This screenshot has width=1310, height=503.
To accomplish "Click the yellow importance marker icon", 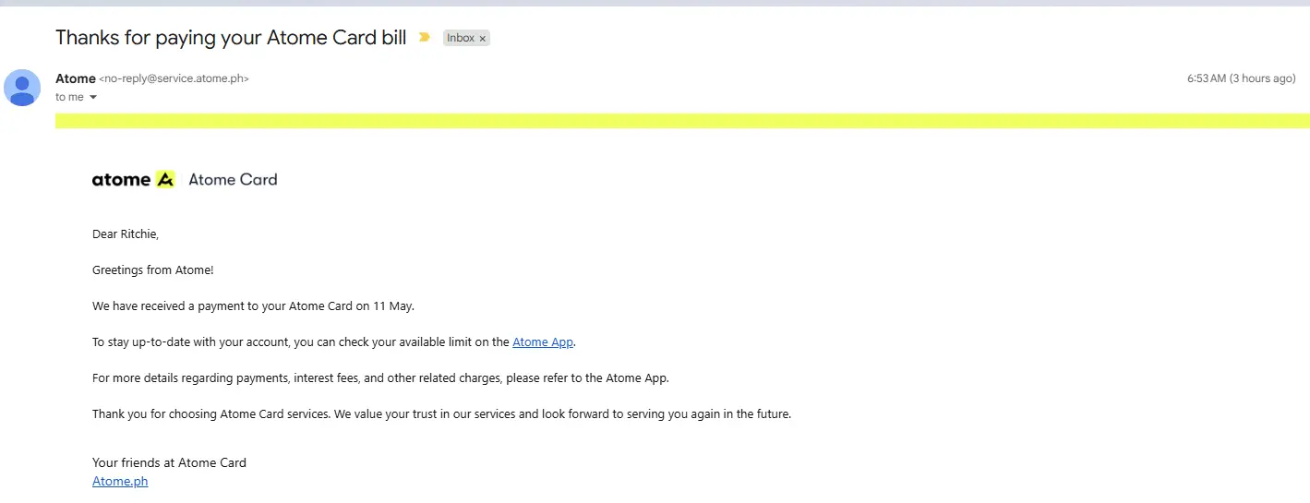I will tap(424, 38).
